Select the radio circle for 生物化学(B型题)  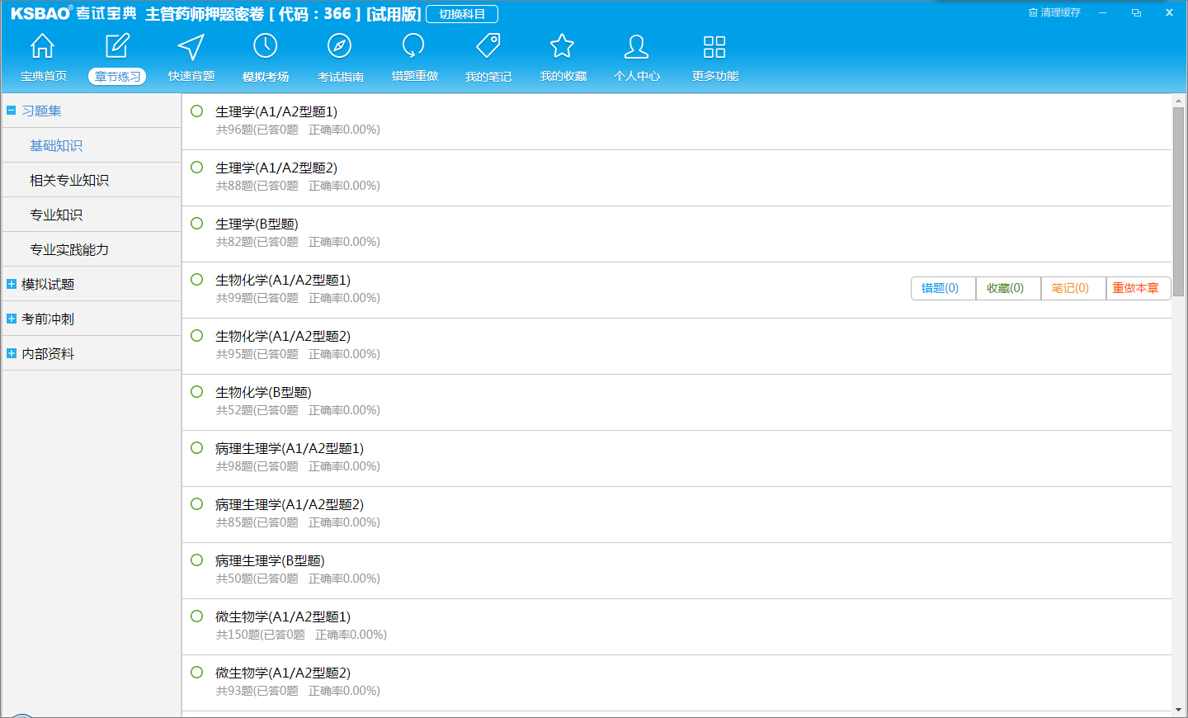[196, 392]
